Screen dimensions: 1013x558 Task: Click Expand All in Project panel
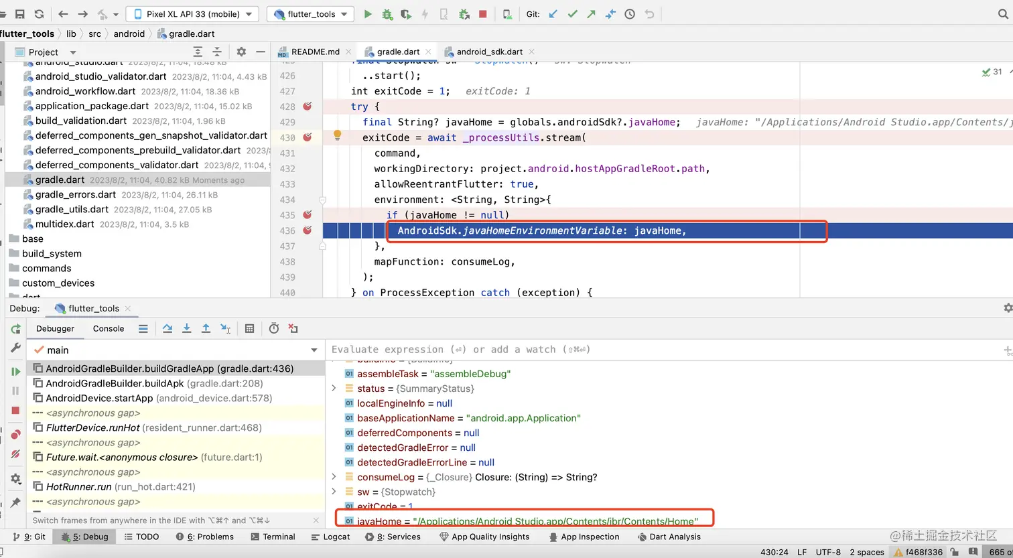point(198,52)
